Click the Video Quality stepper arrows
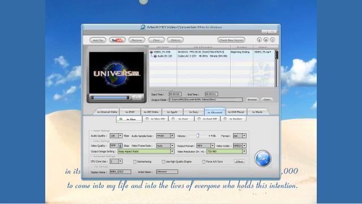This screenshot has width=362, height=204. click(x=120, y=146)
